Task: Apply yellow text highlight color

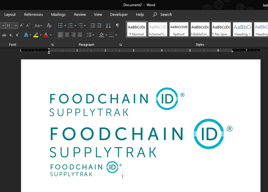Action: pyautogui.click(x=36, y=35)
